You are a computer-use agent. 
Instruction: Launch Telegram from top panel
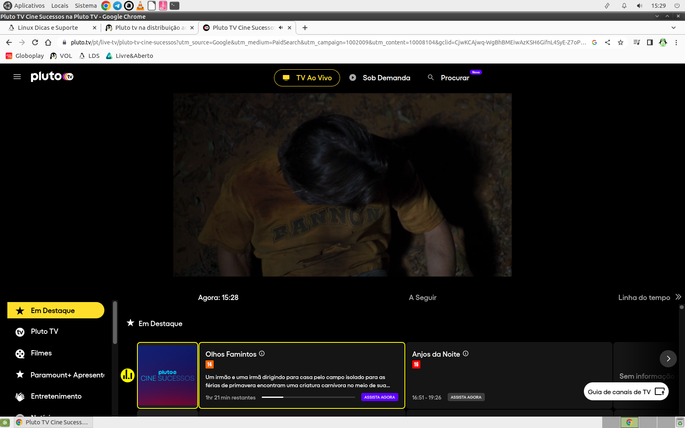click(117, 6)
